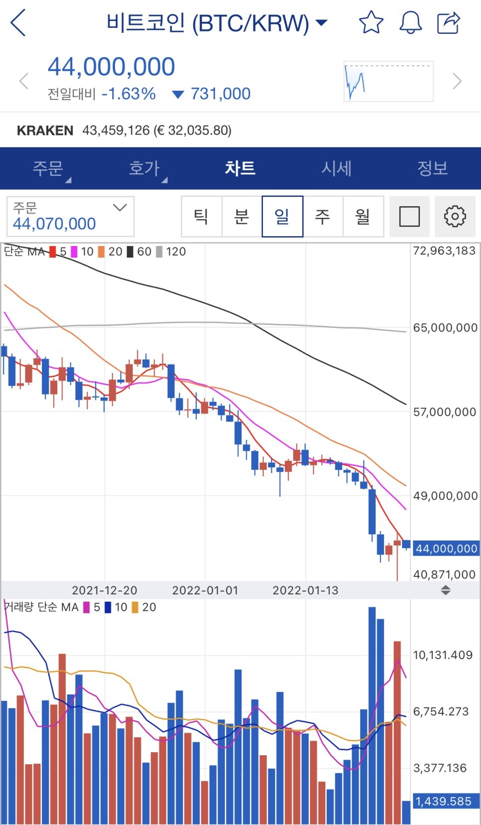Open chart settings gear icon

coord(455,216)
